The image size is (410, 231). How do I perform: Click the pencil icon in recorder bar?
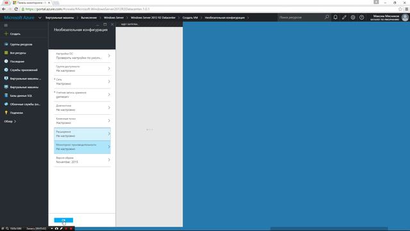tap(61, 228)
